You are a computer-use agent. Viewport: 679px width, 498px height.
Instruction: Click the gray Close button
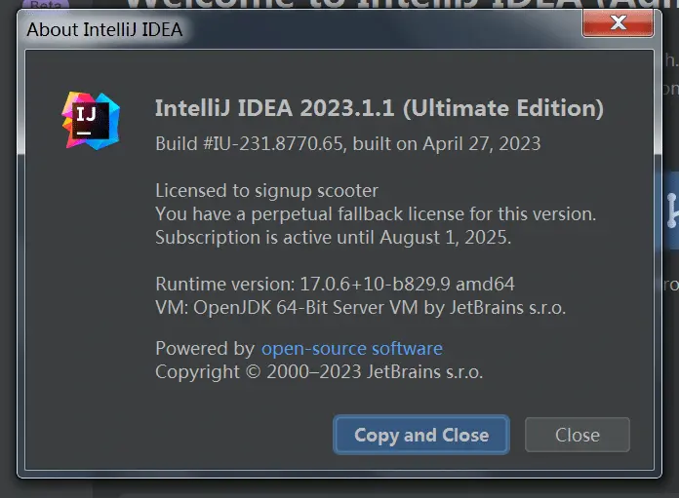578,435
